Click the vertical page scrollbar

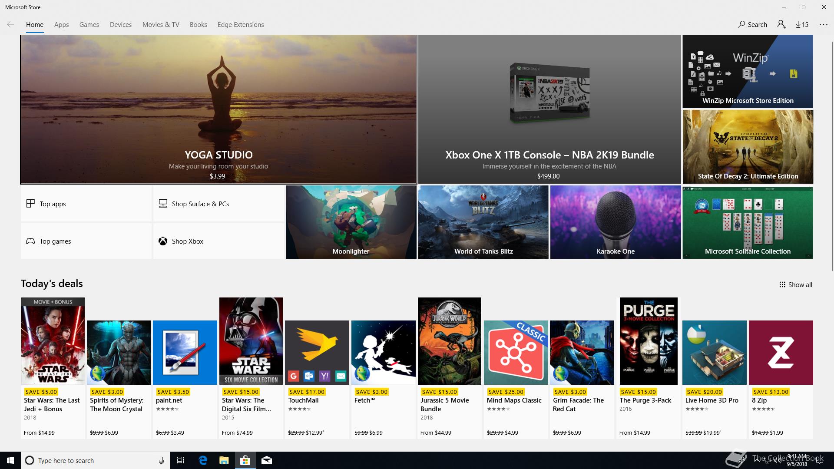point(832,156)
